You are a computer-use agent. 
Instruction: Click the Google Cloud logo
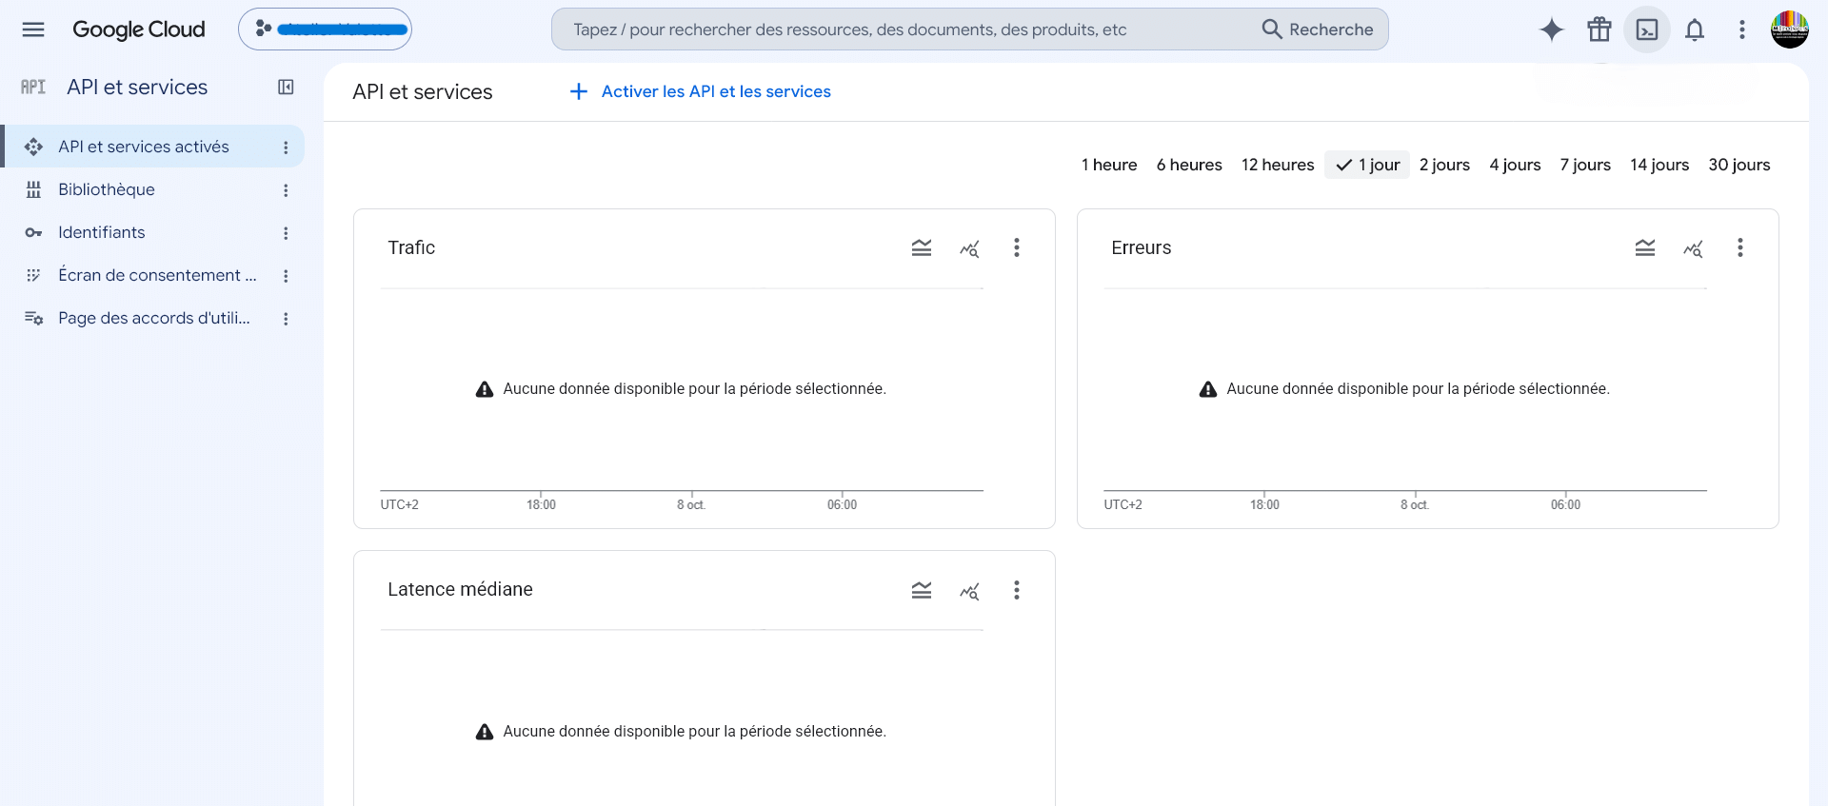[139, 29]
